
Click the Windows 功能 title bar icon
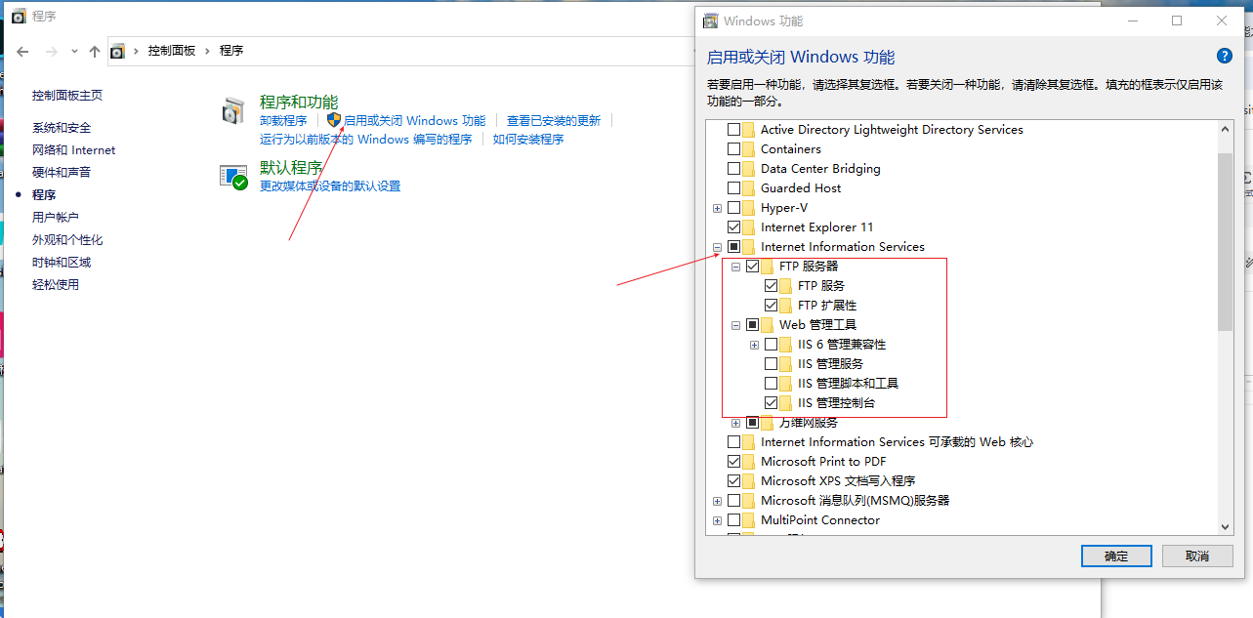pos(710,21)
